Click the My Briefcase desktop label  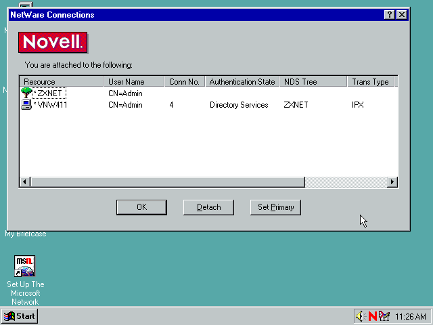coord(26,234)
